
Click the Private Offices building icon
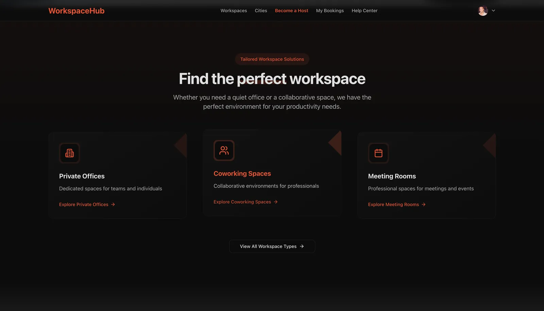pyautogui.click(x=69, y=153)
